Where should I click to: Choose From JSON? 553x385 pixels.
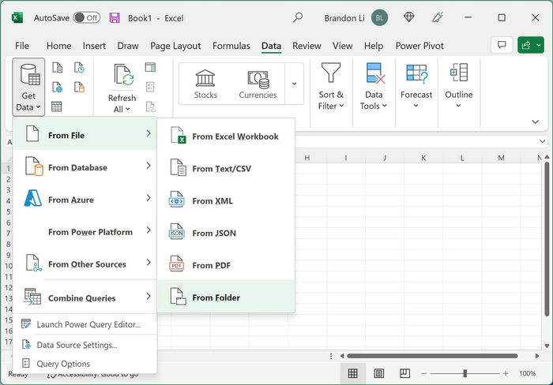tap(226, 233)
